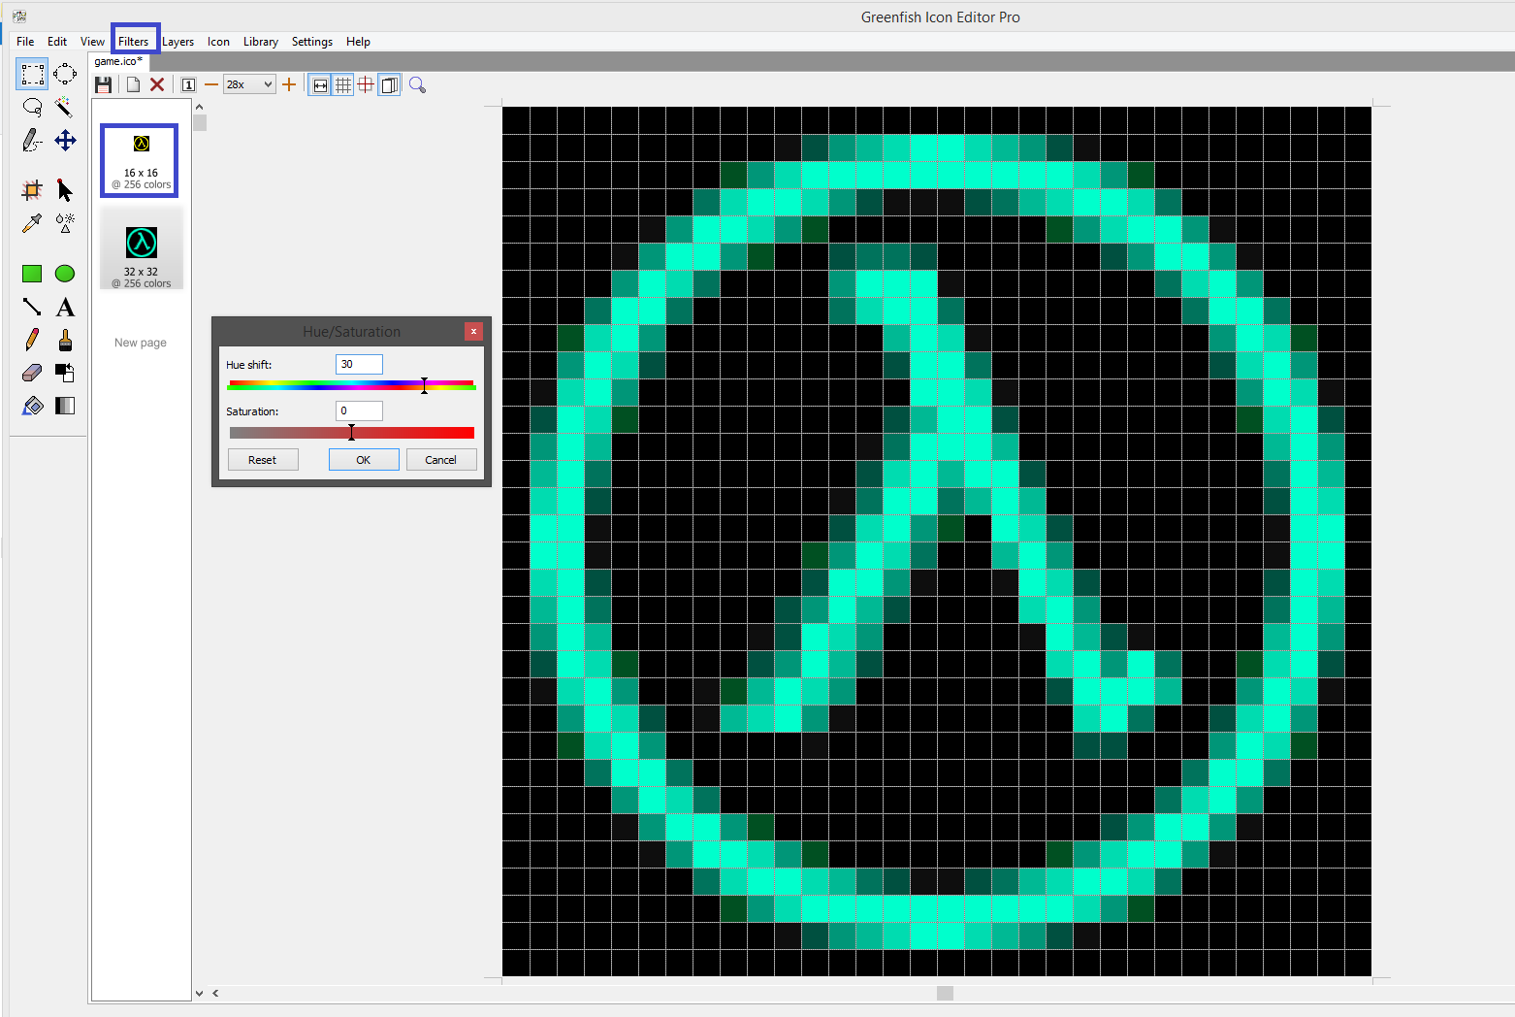Open the Icon menu

point(218,42)
